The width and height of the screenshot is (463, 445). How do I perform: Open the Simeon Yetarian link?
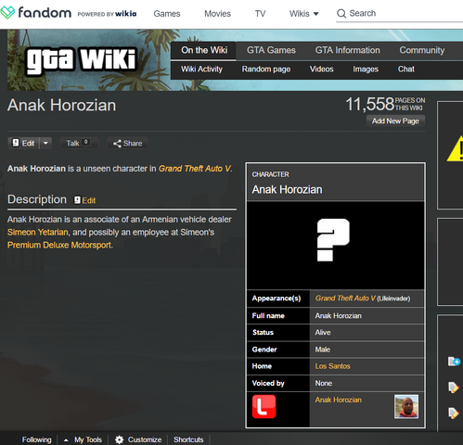38,232
